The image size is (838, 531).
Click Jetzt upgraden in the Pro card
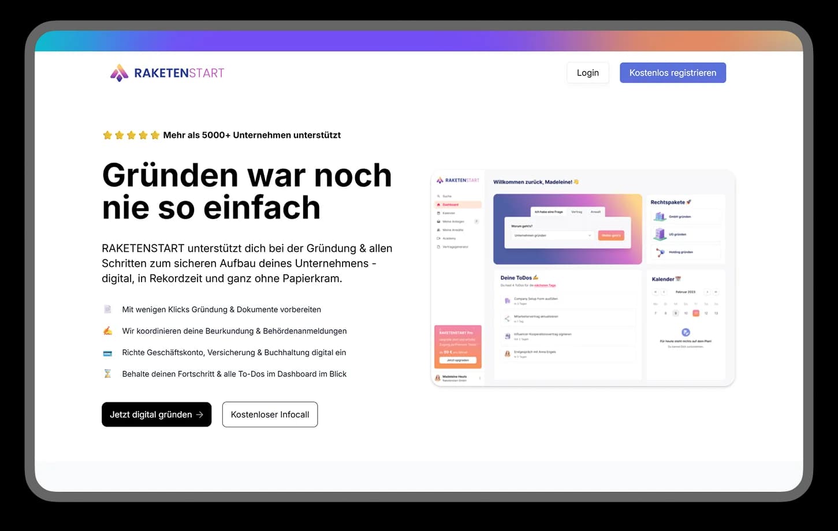click(x=458, y=360)
